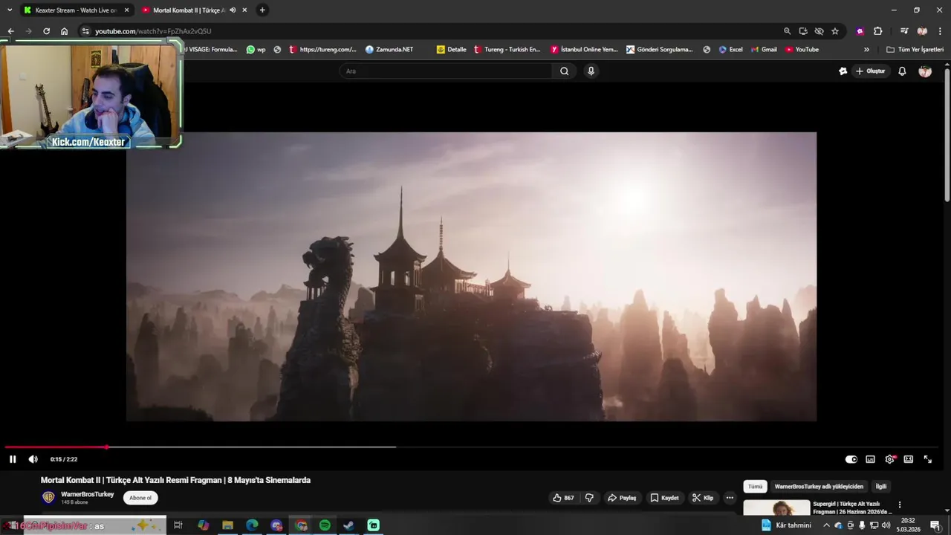
Task: Open Steam from the taskbar
Action: tap(348, 525)
